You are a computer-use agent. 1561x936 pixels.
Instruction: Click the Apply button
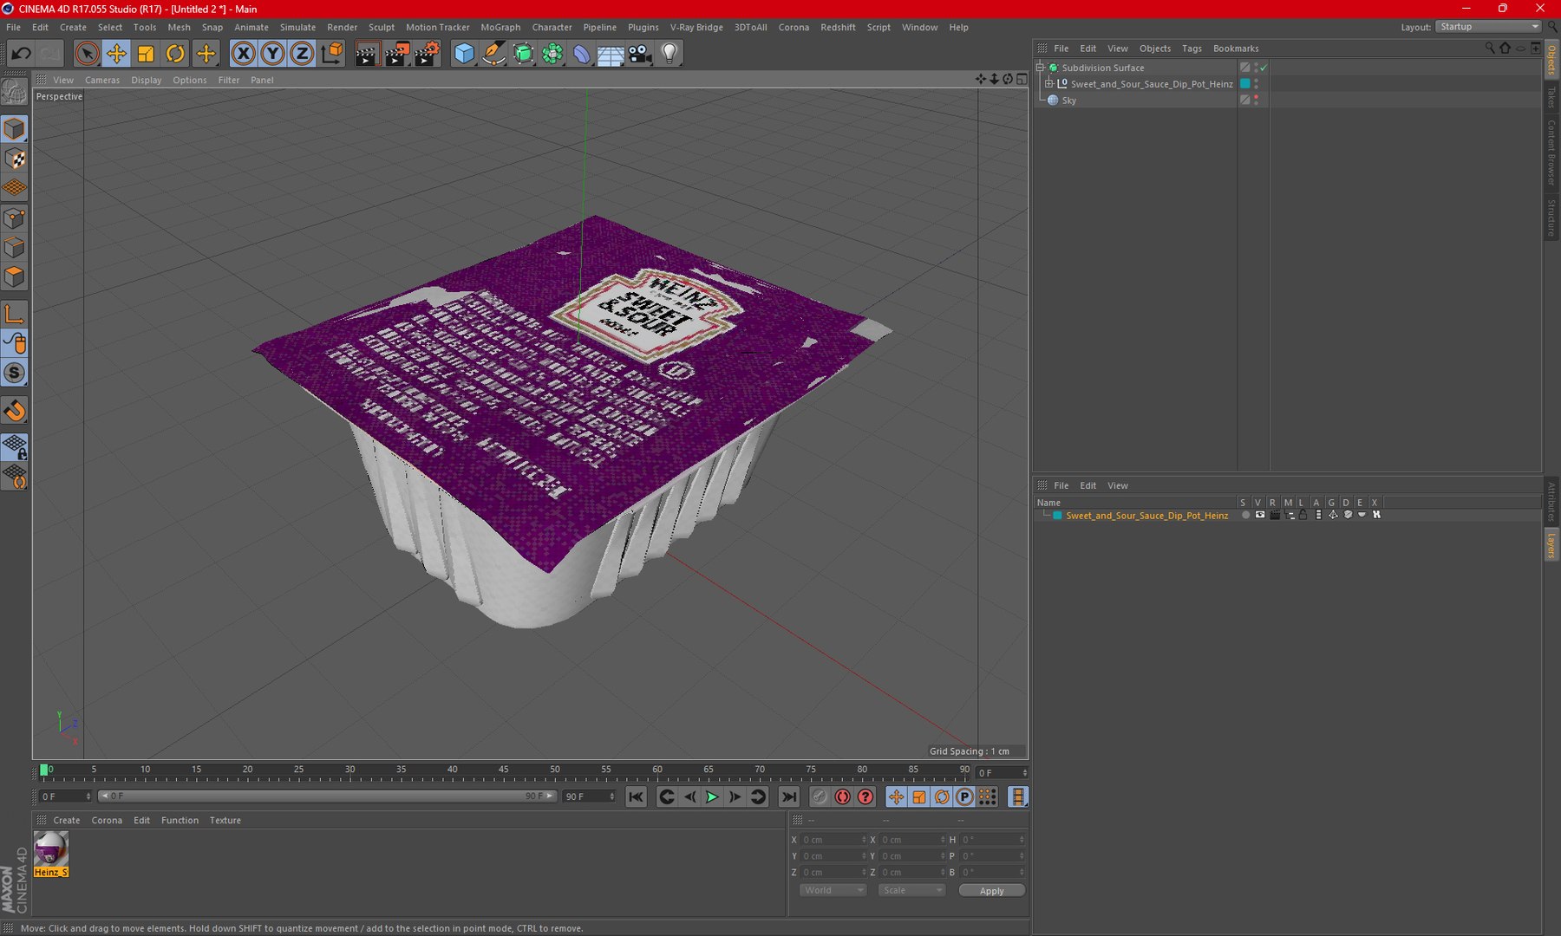pyautogui.click(x=991, y=890)
